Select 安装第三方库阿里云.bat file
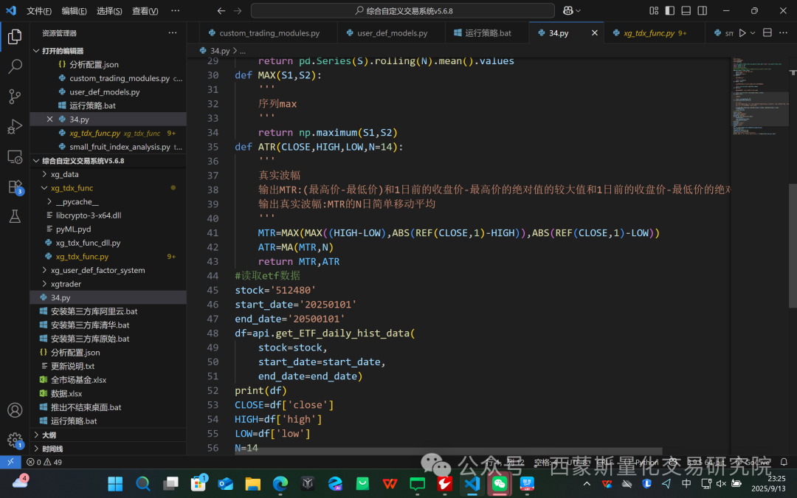 (x=108, y=311)
